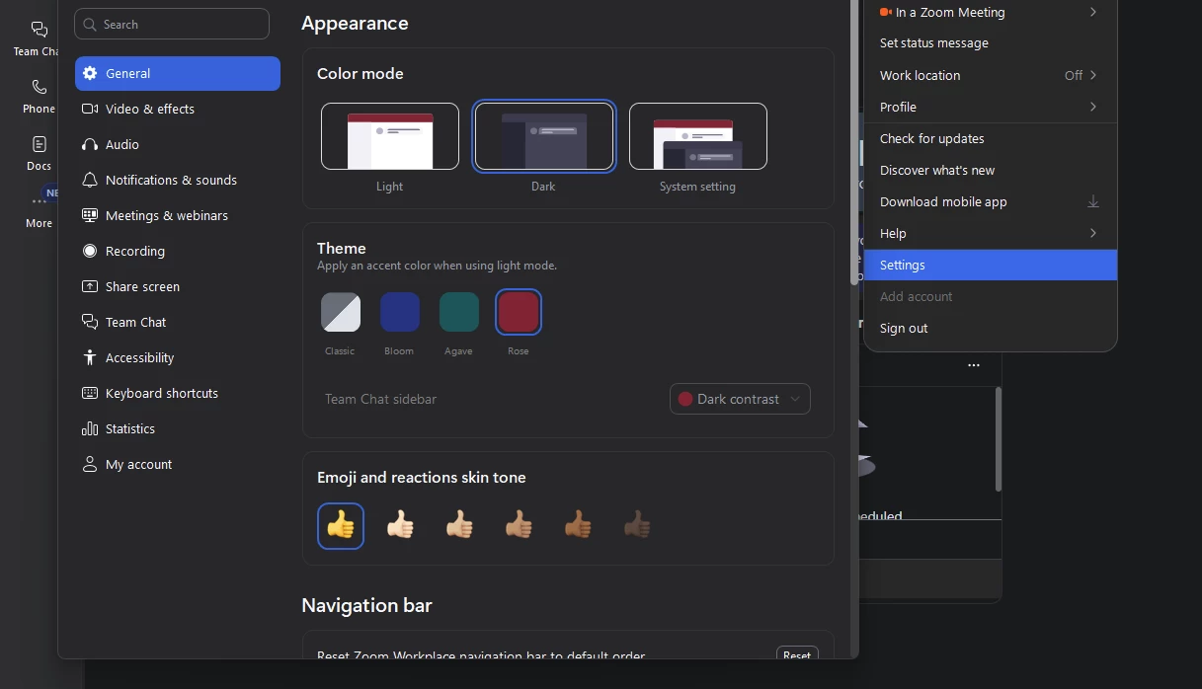
Task: Click the search magnifier icon in settings
Action: 90,25
